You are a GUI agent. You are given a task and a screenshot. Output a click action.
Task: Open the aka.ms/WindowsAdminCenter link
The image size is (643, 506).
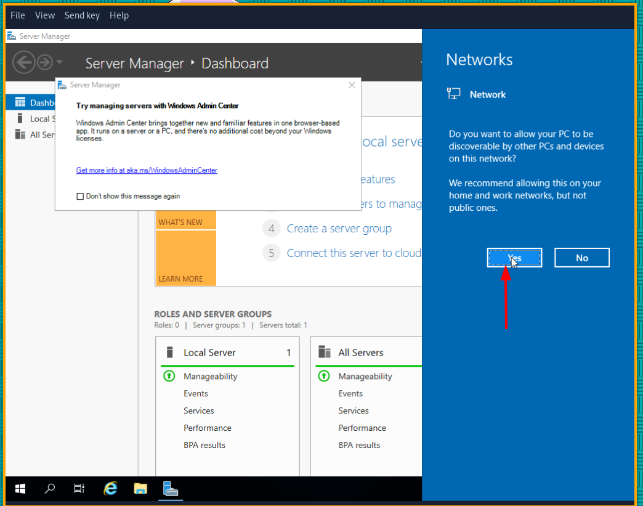coord(147,170)
